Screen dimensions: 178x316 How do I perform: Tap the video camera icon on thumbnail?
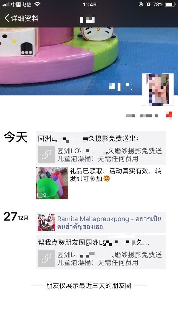[x=41, y=195]
